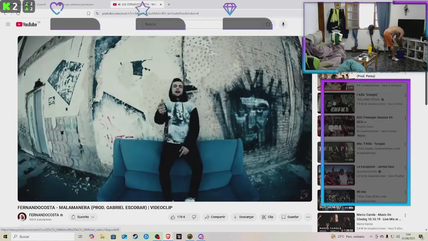
Task: Click the page vertical scrollbar thumb
Action: click(x=426, y=89)
